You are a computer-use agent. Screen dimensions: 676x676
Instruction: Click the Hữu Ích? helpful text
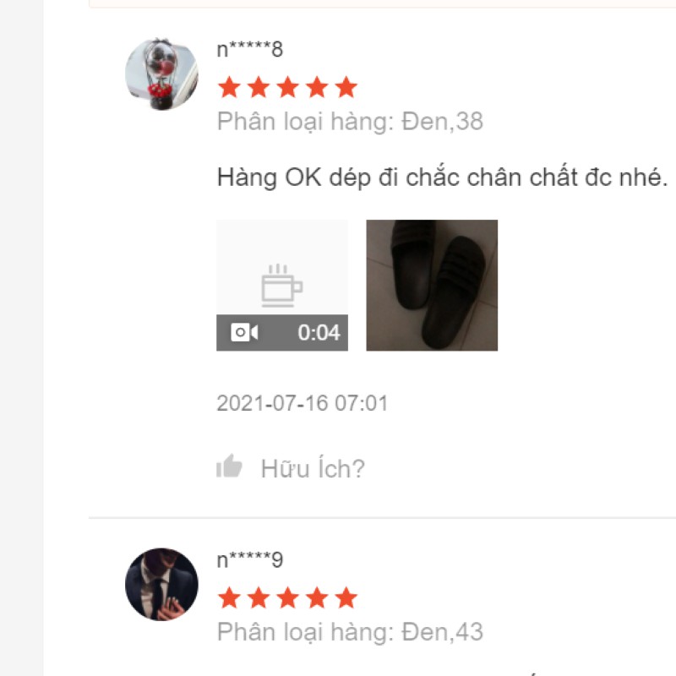(313, 468)
